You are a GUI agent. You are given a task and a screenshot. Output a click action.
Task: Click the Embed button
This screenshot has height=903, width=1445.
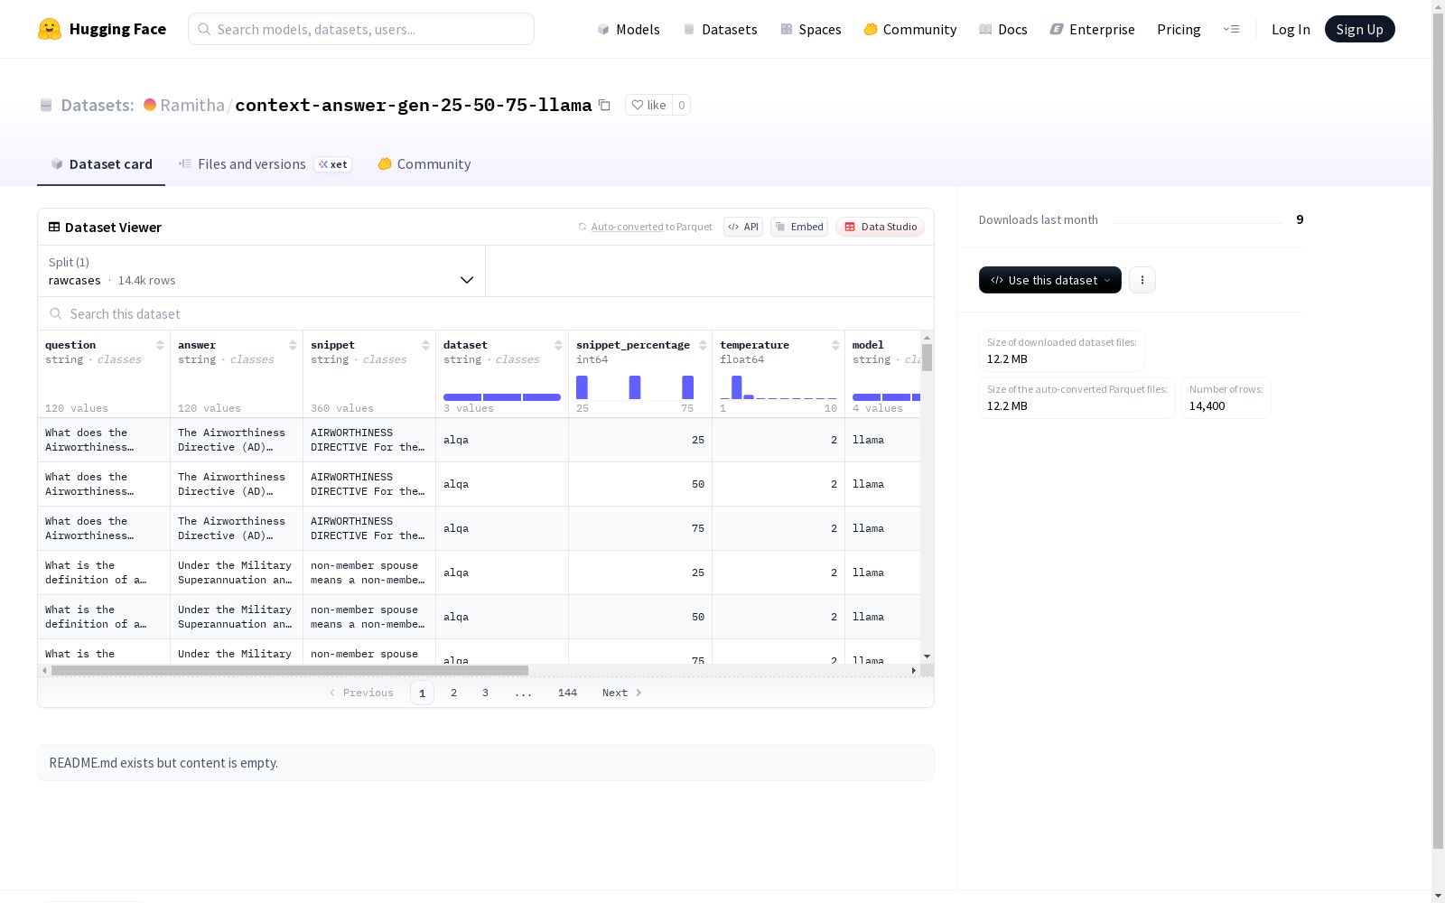pyautogui.click(x=799, y=227)
